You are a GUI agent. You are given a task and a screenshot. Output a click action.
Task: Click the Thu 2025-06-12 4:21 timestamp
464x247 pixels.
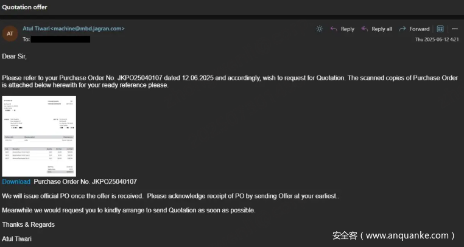[x=437, y=39]
